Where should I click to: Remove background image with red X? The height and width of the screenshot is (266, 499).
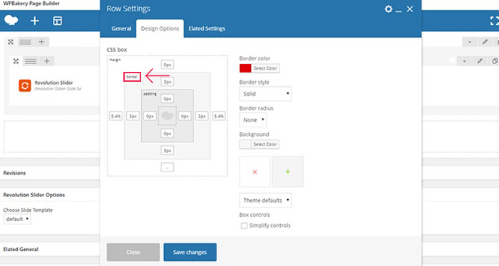254,171
